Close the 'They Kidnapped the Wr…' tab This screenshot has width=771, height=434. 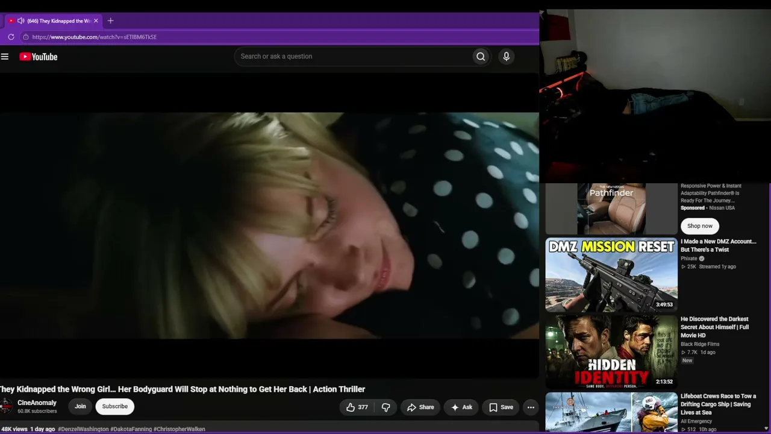[x=96, y=20]
